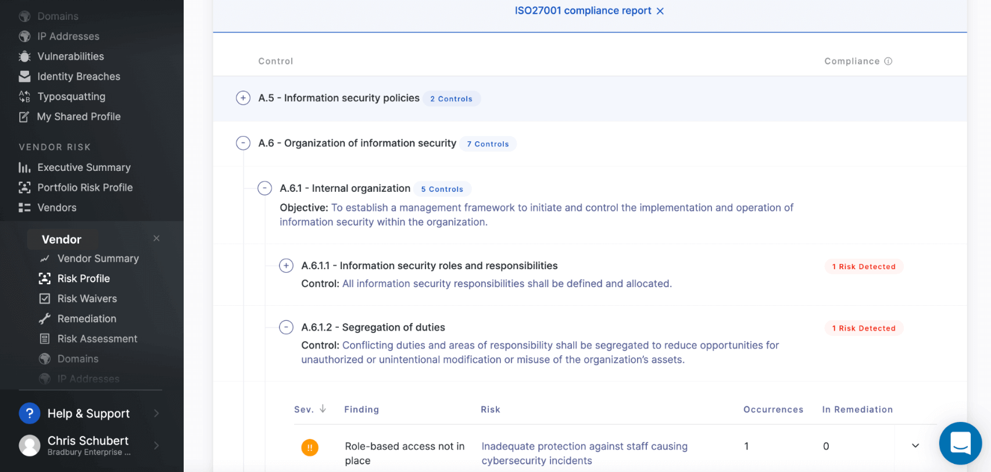Click 1 Risk Detected badge for A.6.1.1
The height and width of the screenshot is (472, 991).
click(864, 267)
